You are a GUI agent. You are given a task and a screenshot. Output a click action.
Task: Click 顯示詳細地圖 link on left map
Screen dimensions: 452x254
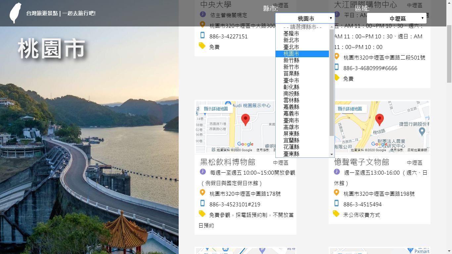point(216,109)
